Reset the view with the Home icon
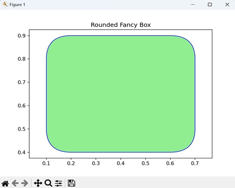The image size is (235, 188). coord(5,183)
